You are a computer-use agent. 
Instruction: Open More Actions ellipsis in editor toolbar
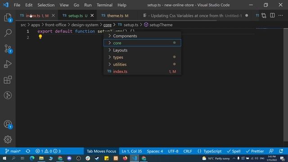point(281,15)
